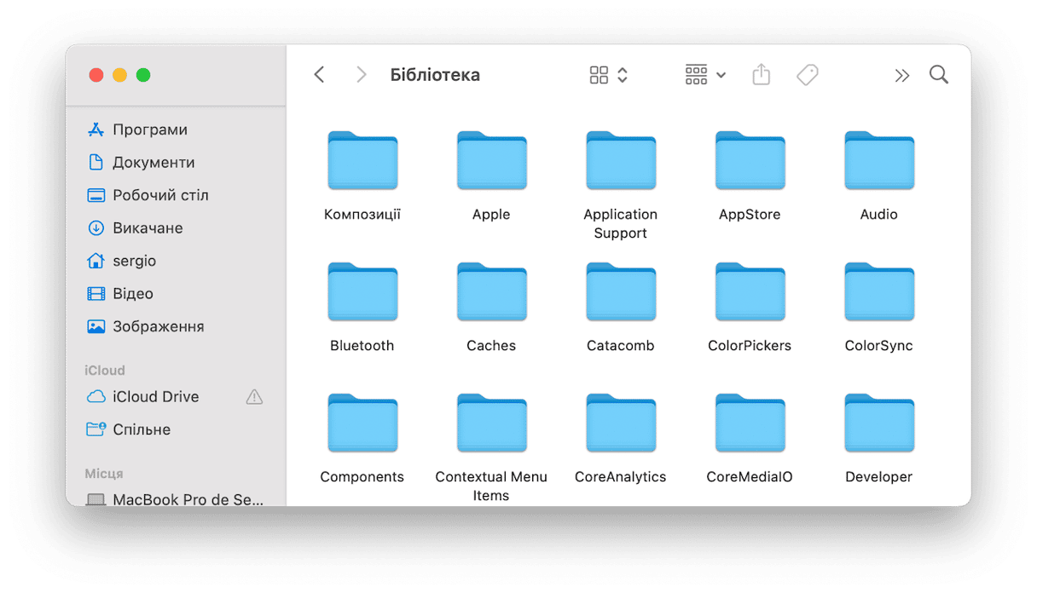Click the Місця section header in sidebar

(104, 474)
